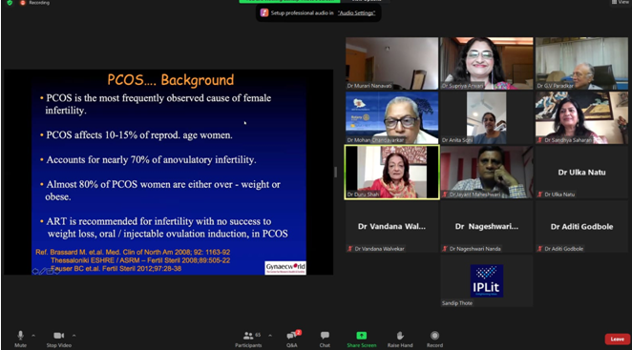
Task: Click the green encryption shield icon
Action: click(x=10, y=3)
